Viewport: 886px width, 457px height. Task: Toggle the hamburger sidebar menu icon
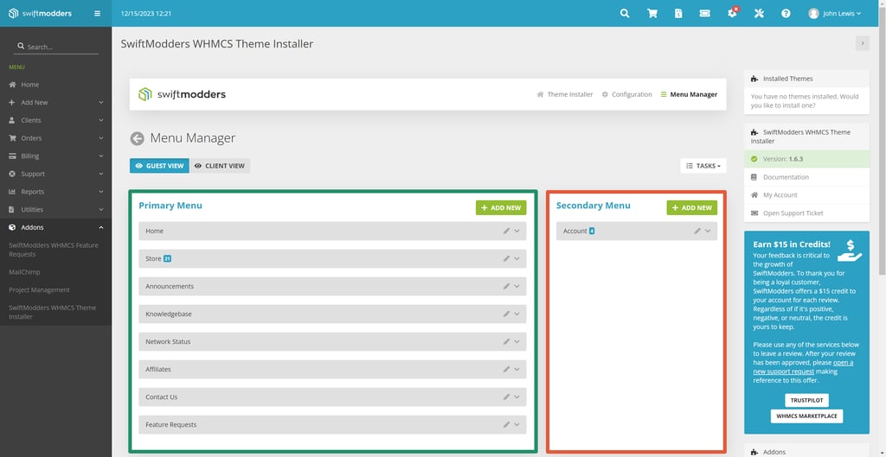tap(97, 14)
